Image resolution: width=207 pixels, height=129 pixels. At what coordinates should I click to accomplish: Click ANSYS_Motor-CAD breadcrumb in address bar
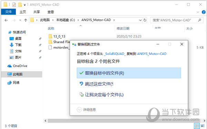(96, 20)
